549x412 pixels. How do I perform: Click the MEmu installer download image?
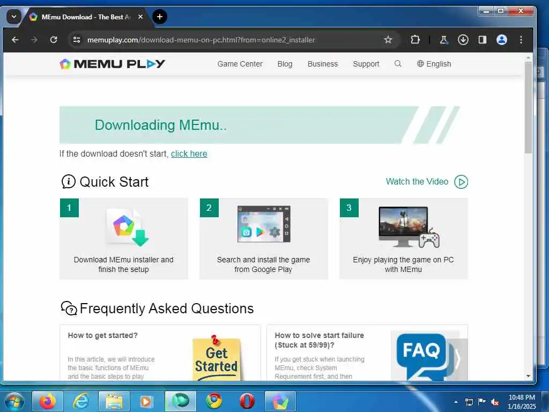pyautogui.click(x=128, y=227)
